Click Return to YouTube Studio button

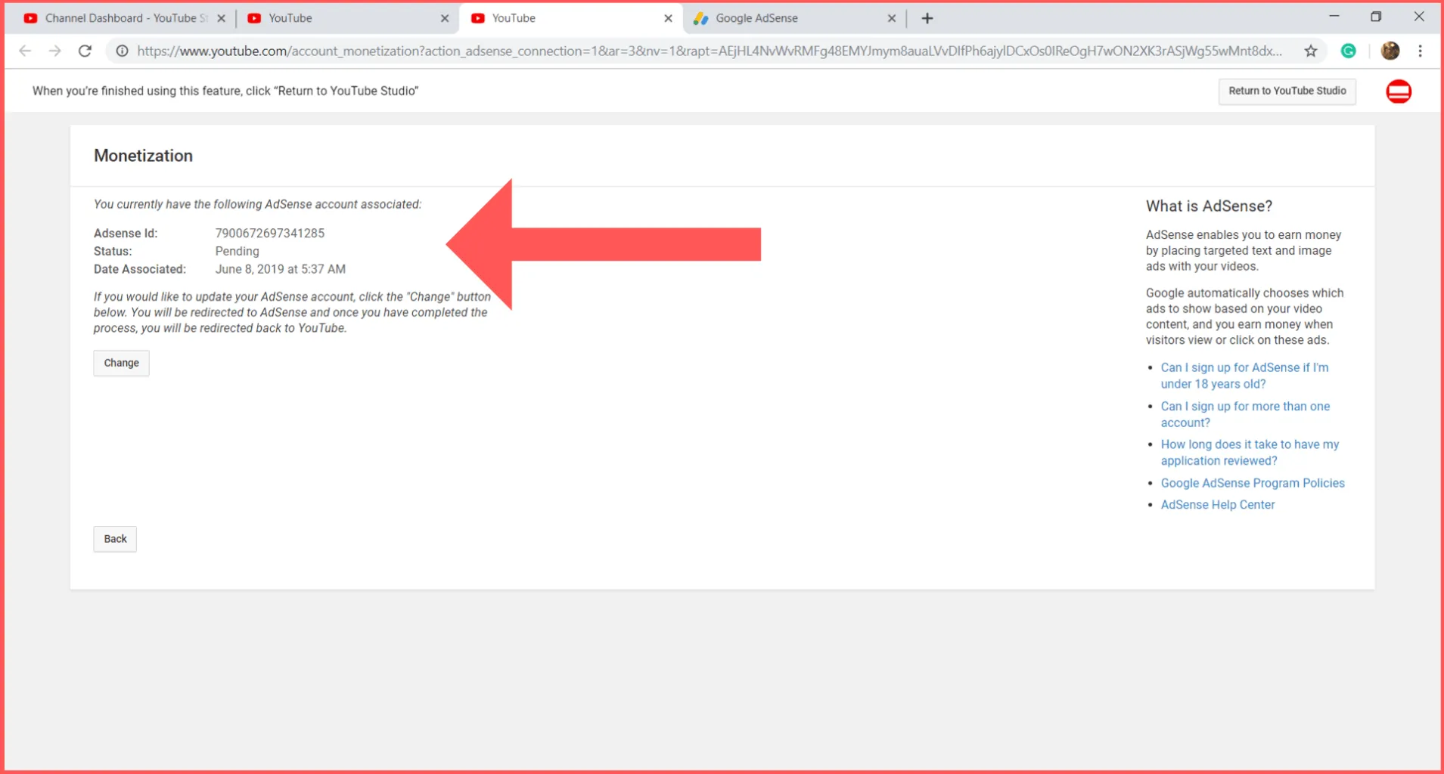pos(1287,91)
